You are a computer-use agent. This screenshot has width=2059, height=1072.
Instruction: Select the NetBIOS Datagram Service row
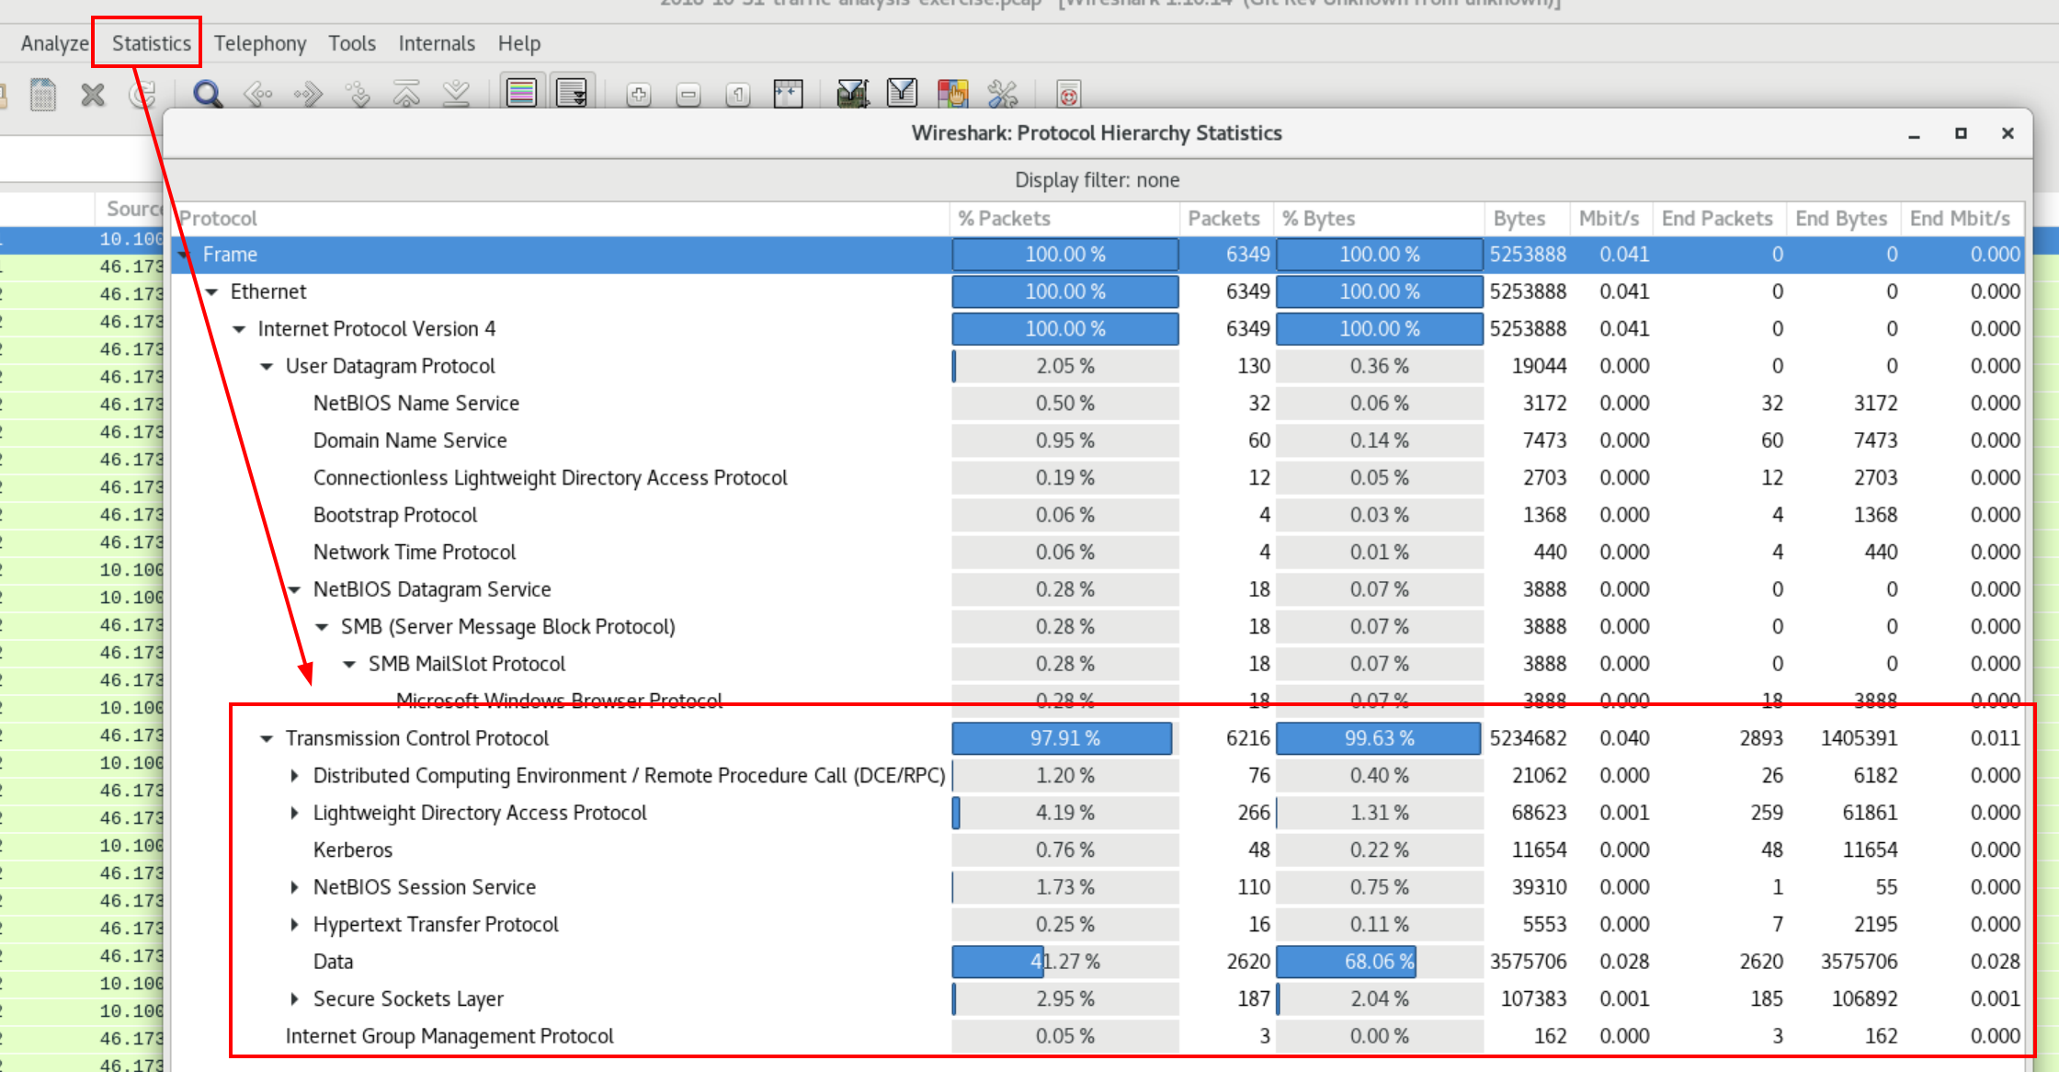tap(1098, 589)
